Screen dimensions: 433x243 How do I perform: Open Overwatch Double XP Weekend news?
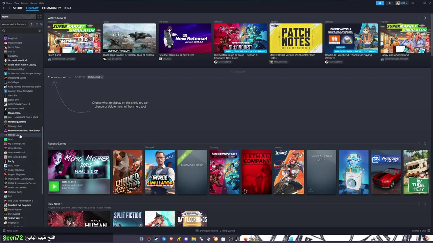point(351,38)
